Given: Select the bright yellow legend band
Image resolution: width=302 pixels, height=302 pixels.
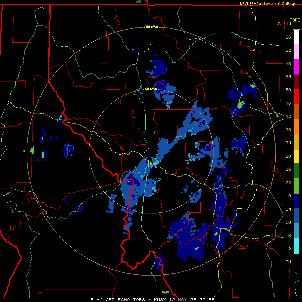Looking at the screenshot, I should (x=296, y=156).
